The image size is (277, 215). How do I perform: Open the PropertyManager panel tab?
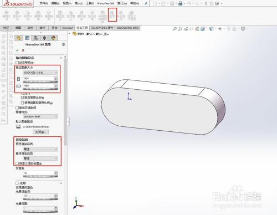27,38
